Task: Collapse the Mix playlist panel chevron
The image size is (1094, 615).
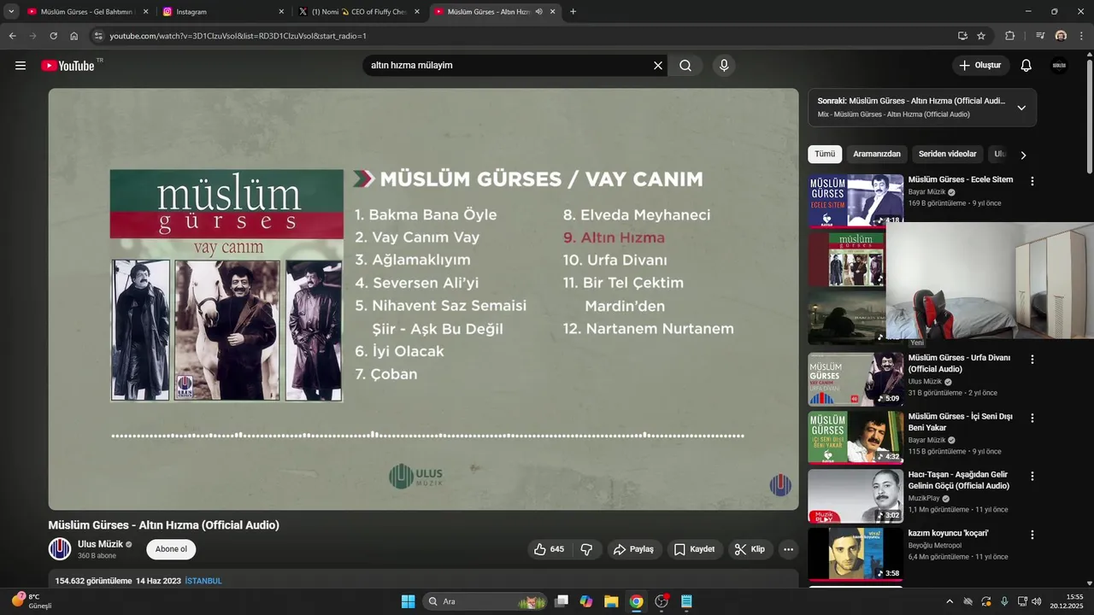Action: coord(1021,108)
